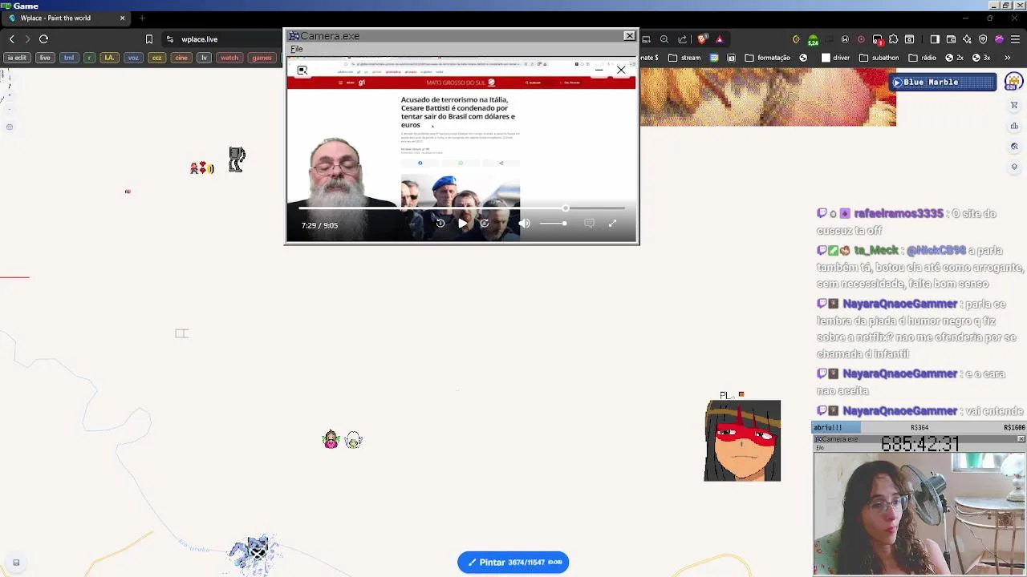Open the 'ccz' bookmark

pos(157,58)
